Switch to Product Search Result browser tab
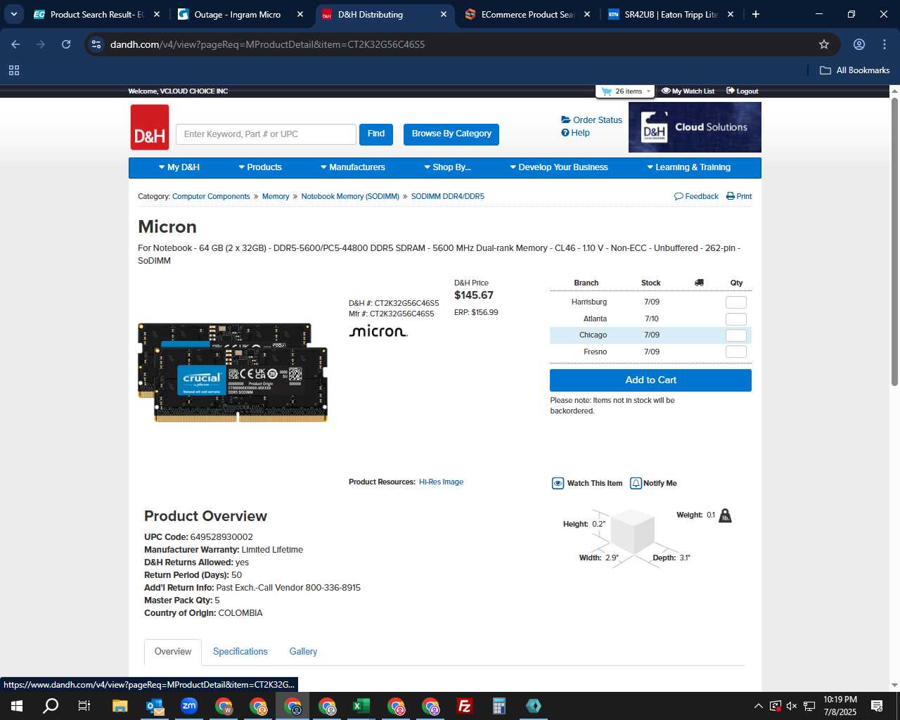900x720 pixels. [x=98, y=14]
